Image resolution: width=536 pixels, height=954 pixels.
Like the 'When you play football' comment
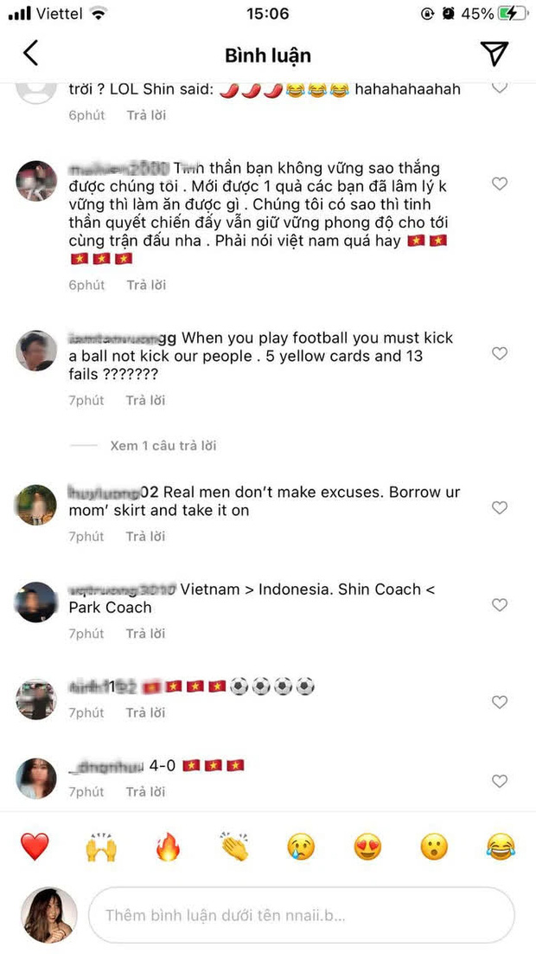coord(499,353)
